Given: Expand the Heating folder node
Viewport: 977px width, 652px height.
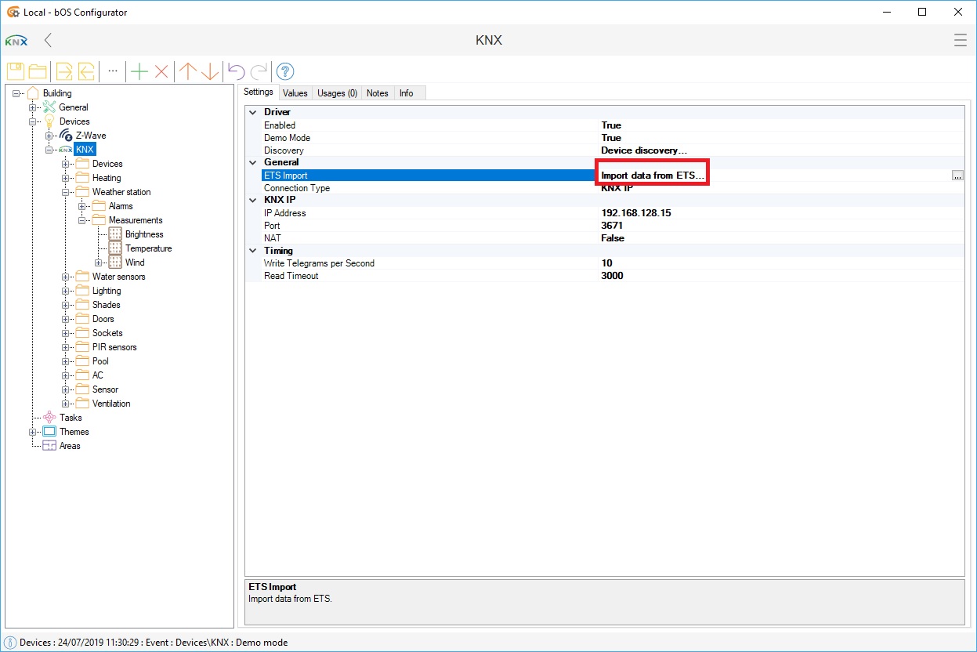Looking at the screenshot, I should [x=66, y=178].
